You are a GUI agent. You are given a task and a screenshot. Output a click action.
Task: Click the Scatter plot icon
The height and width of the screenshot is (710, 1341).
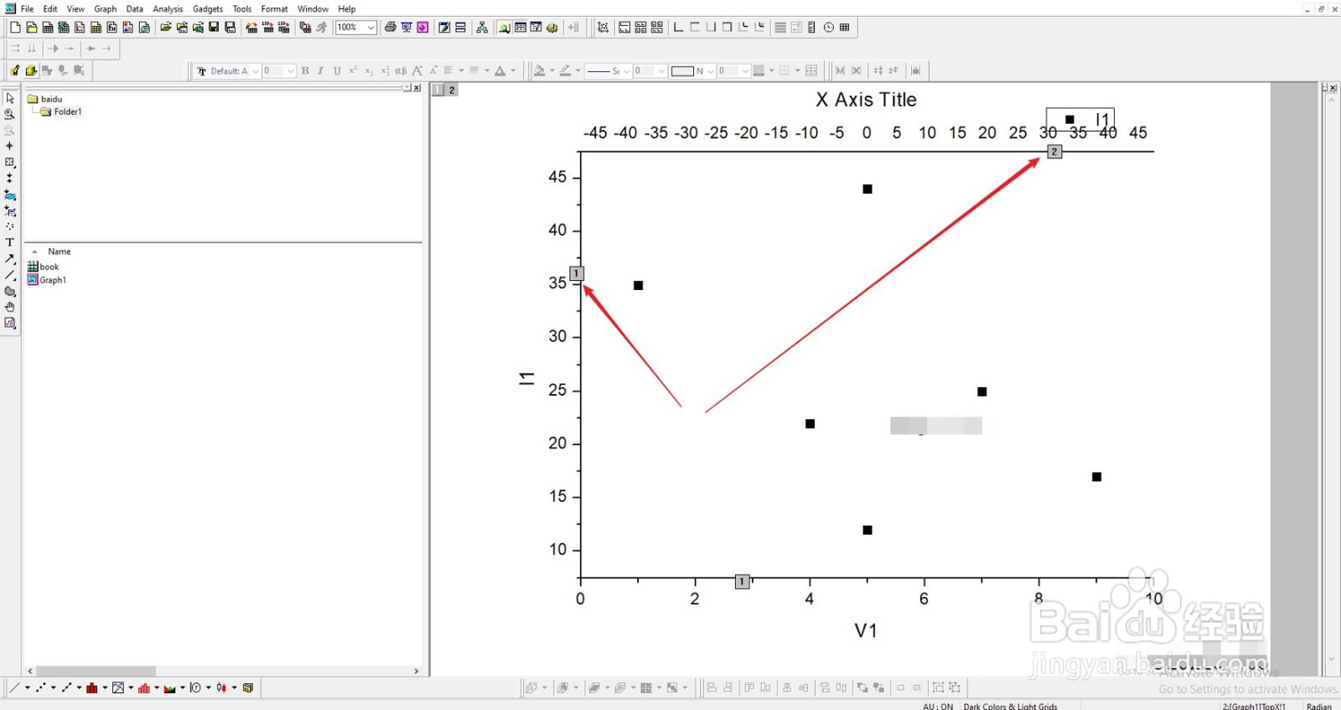pyautogui.click(x=40, y=688)
